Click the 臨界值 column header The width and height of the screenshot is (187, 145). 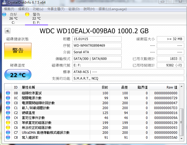click(139, 87)
